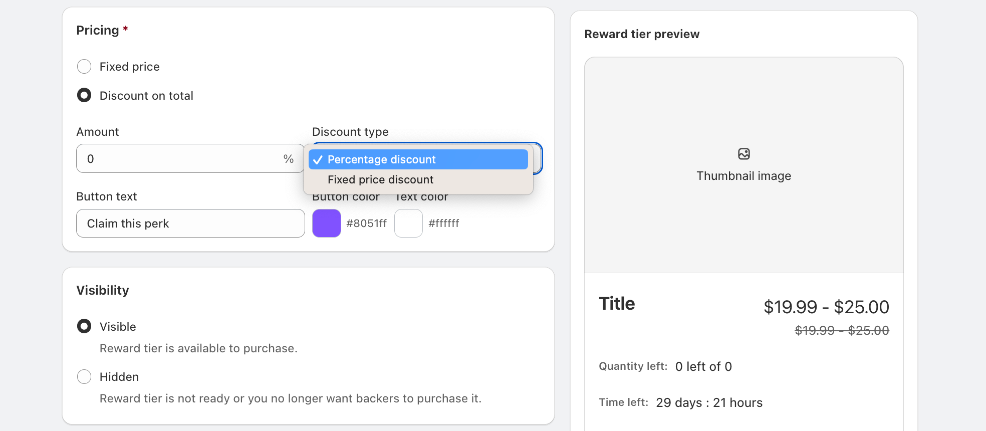Select the Fixed price radio button

pos(84,67)
